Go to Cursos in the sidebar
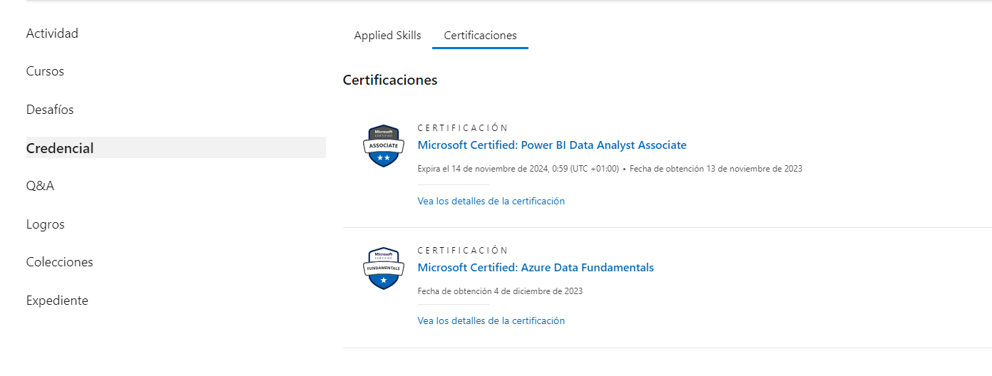The image size is (992, 376). 45,71
